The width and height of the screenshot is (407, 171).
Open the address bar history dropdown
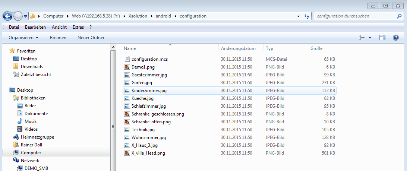(x=298, y=16)
